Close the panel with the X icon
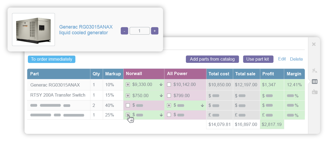Image resolution: width=328 pixels, height=142 pixels. (x=314, y=44)
